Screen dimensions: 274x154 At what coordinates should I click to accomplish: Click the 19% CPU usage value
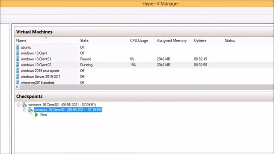pos(133,65)
